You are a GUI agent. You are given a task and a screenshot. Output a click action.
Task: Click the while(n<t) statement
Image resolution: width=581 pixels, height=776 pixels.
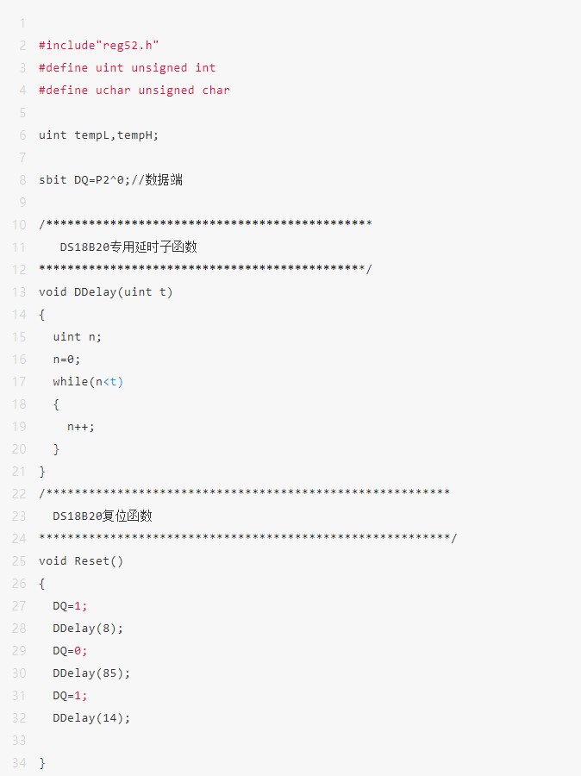tap(88, 381)
